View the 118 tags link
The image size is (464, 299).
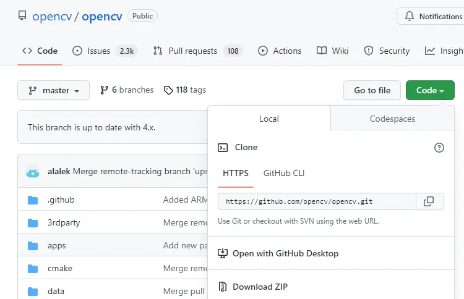tap(185, 90)
